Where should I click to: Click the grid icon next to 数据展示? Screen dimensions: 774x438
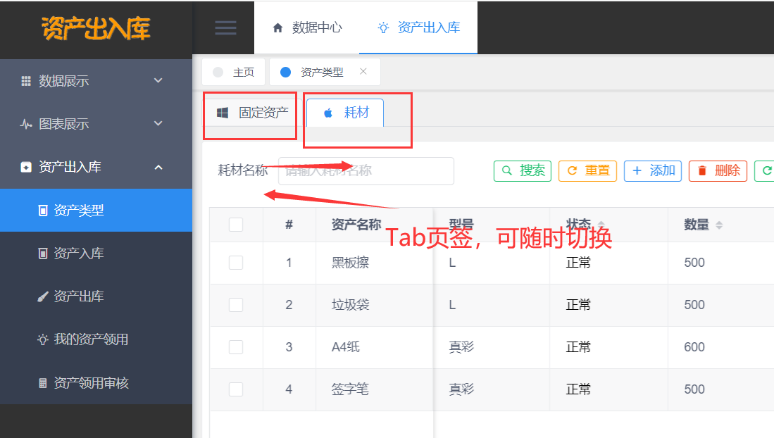click(26, 81)
